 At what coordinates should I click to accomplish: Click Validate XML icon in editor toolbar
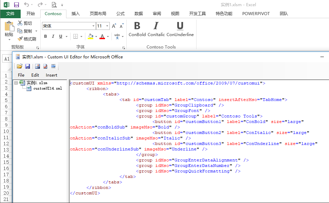[x=45, y=66]
